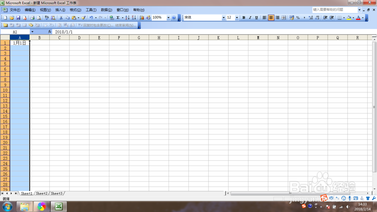Select cell A1 containing 1月1日
The image size is (377, 212).
point(20,43)
